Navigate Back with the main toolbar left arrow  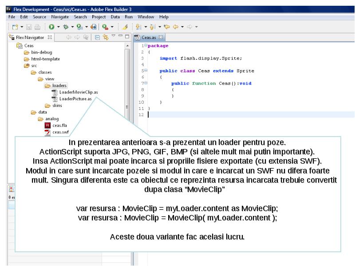[175, 27]
